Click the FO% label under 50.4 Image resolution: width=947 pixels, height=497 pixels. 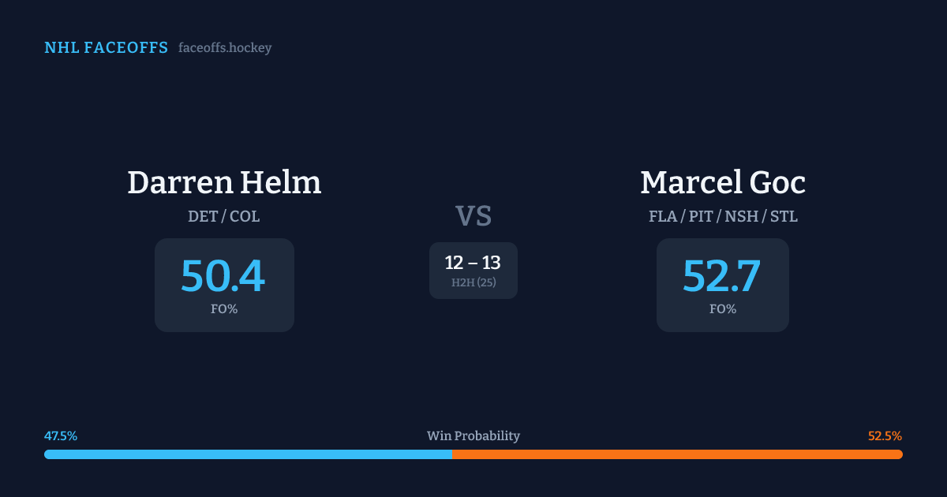(224, 309)
